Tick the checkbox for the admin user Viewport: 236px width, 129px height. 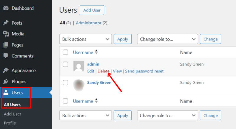[x=65, y=64]
